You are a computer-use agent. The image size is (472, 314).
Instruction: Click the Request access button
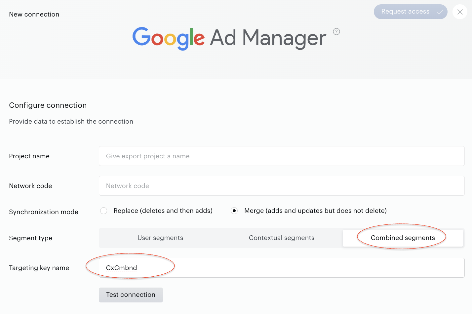[x=411, y=12]
